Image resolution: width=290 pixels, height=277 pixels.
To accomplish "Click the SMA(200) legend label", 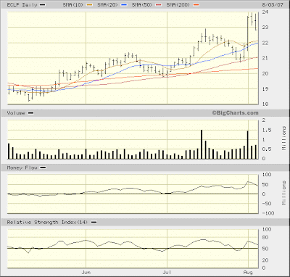I will tap(178, 4).
